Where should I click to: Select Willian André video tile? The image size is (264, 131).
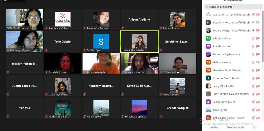[177, 64]
